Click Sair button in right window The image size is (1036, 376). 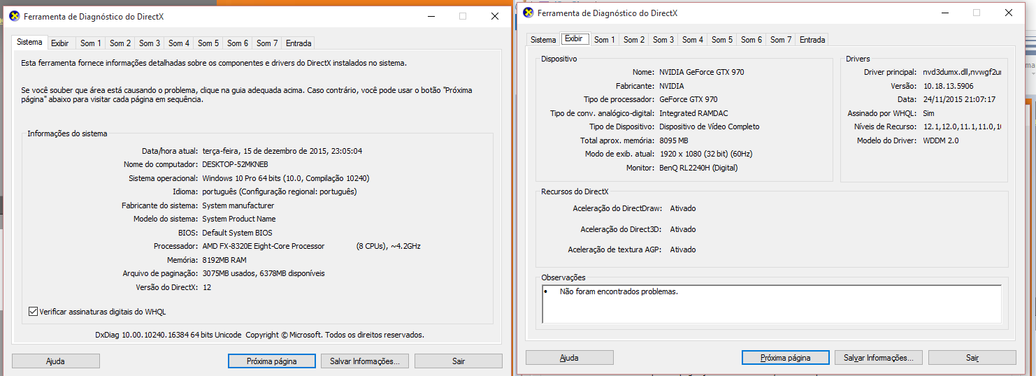point(972,358)
